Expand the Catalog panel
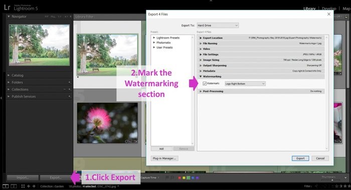The image size is (351, 190). pyautogui.click(x=9, y=75)
